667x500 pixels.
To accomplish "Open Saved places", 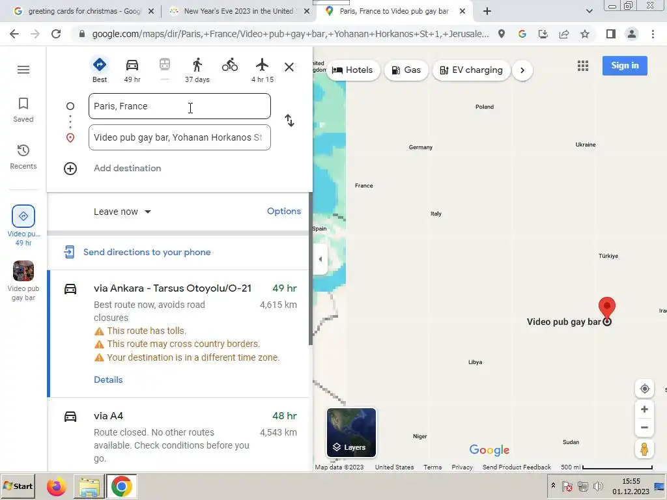I will (23, 110).
